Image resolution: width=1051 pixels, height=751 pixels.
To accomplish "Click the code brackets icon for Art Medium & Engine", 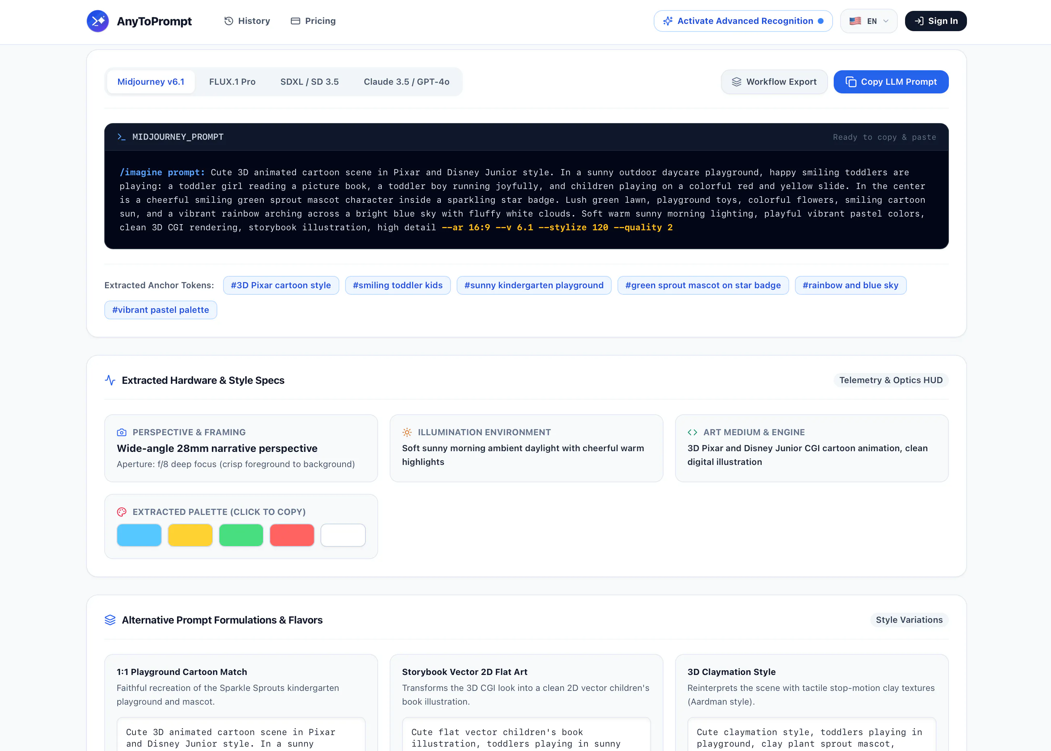I will tap(692, 432).
